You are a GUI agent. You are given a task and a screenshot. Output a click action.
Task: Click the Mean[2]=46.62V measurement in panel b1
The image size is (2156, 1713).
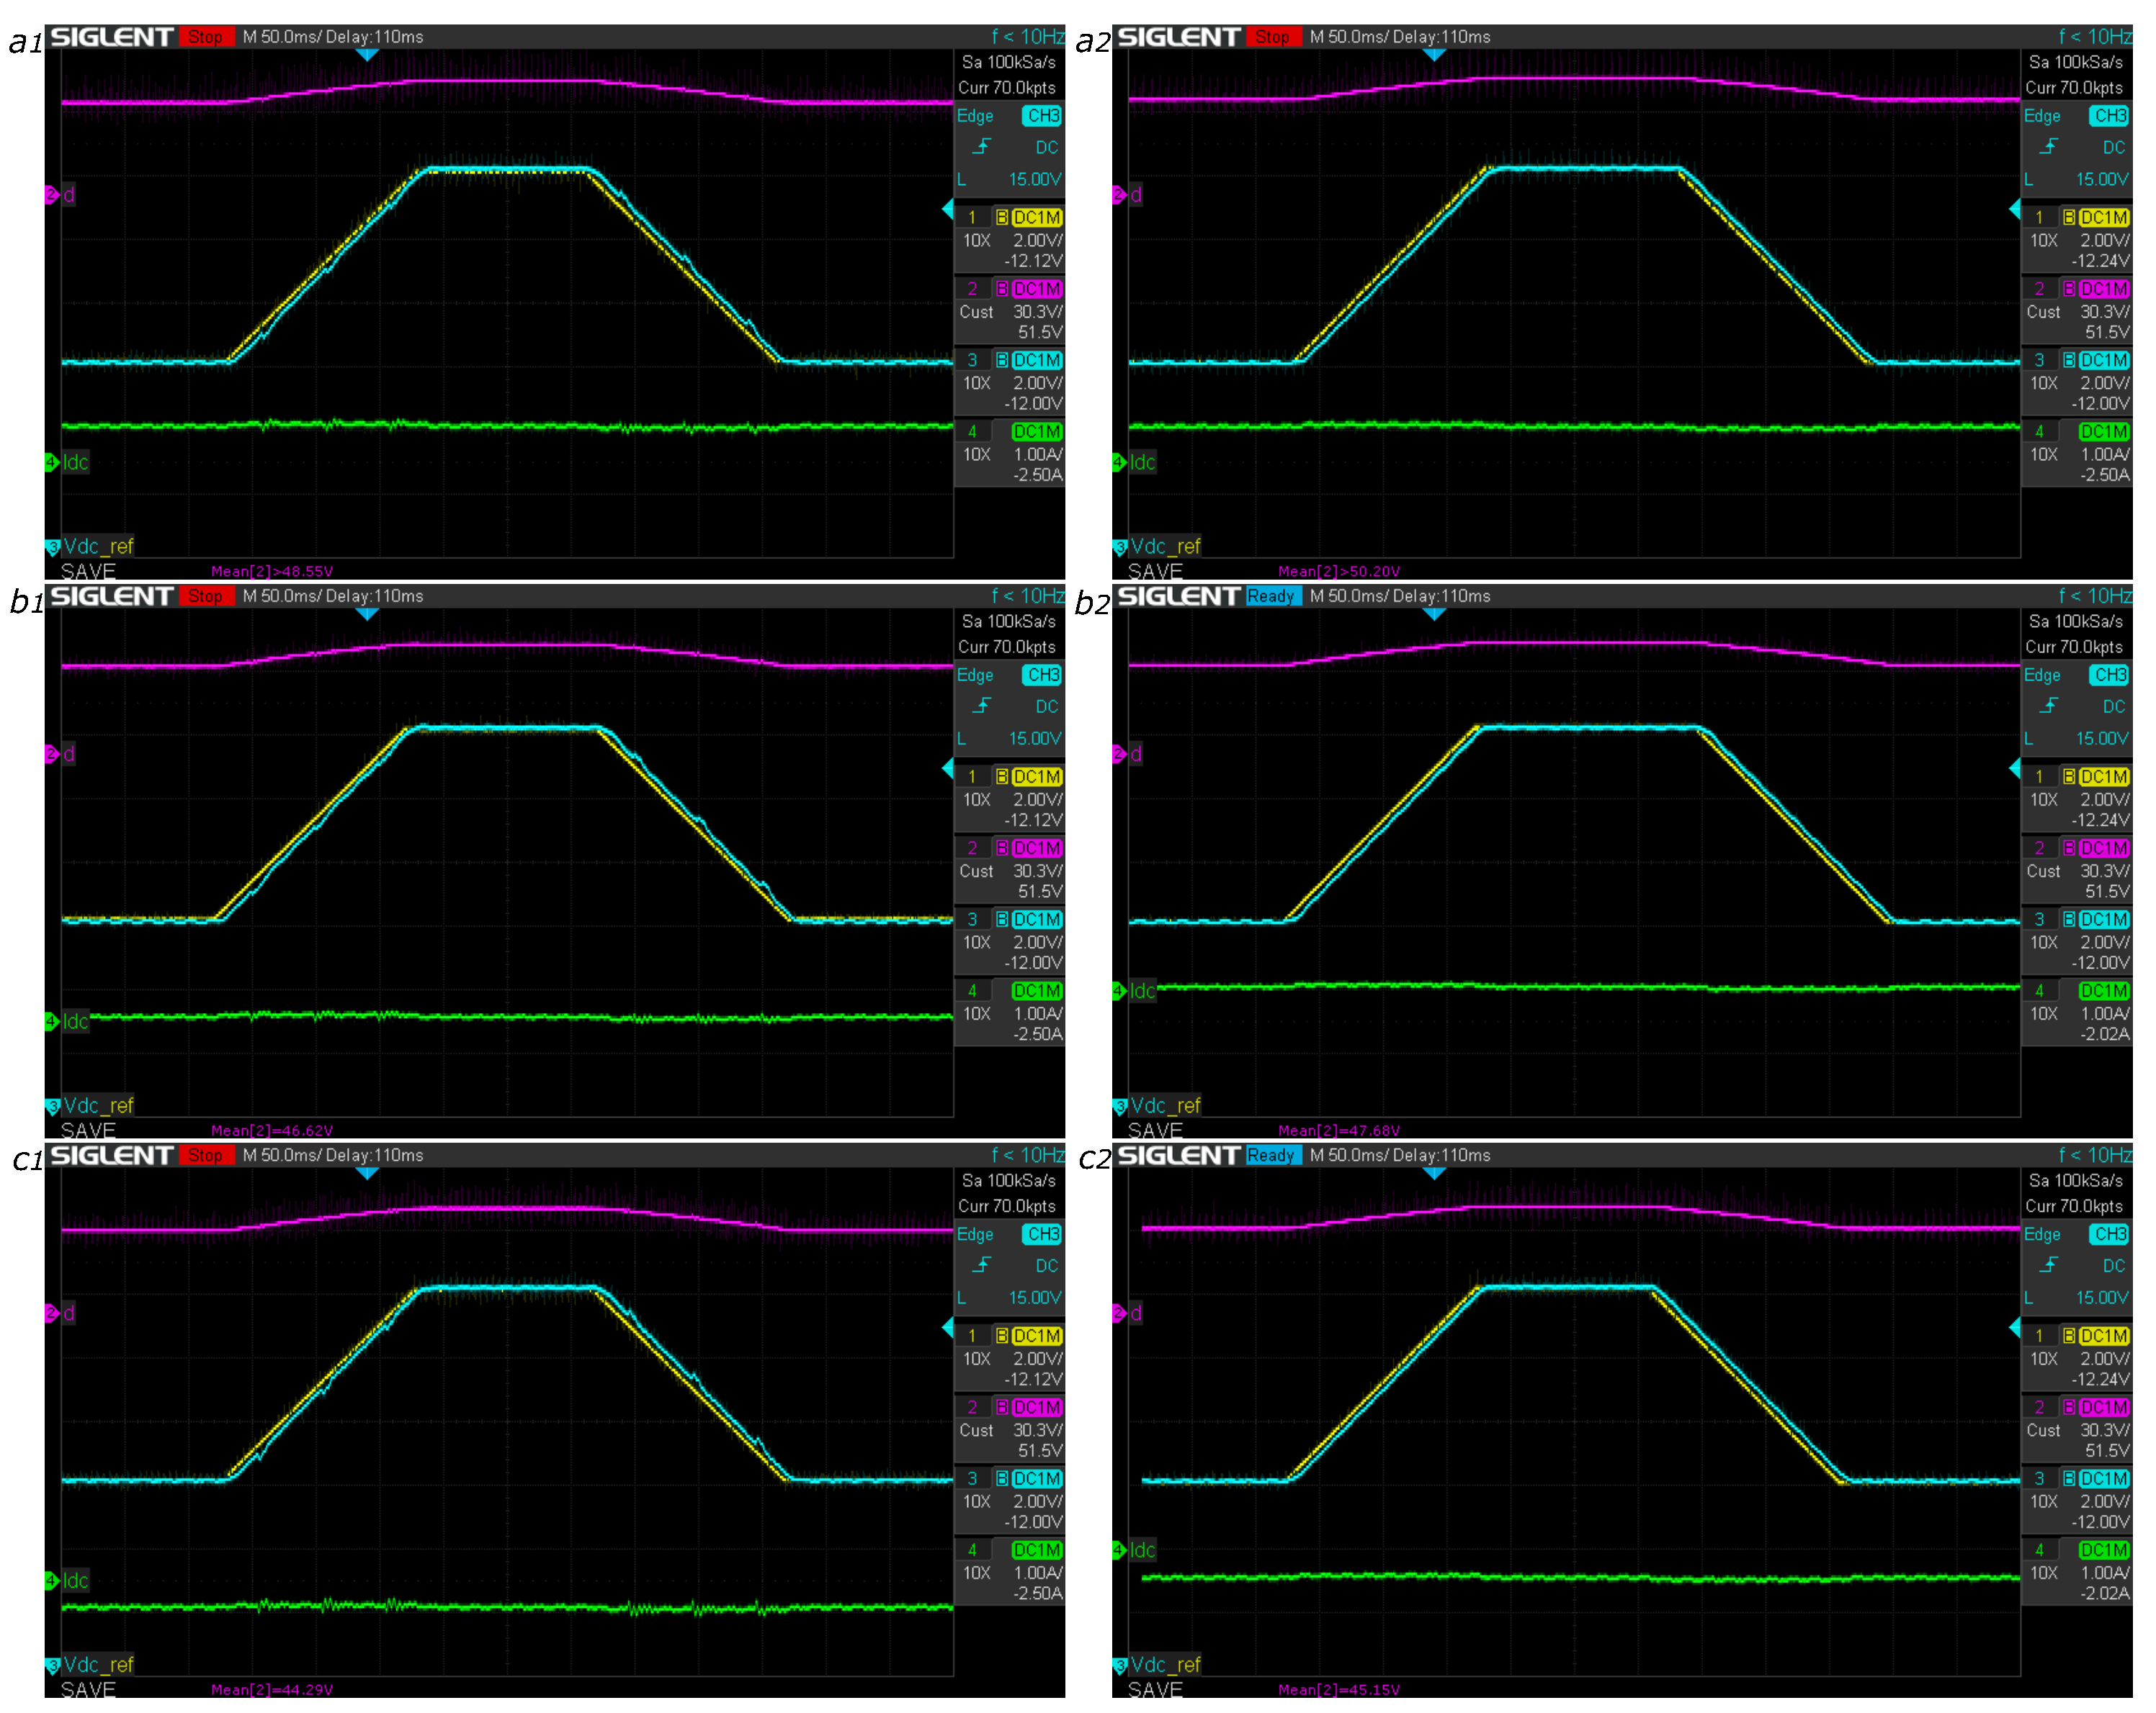(272, 1130)
